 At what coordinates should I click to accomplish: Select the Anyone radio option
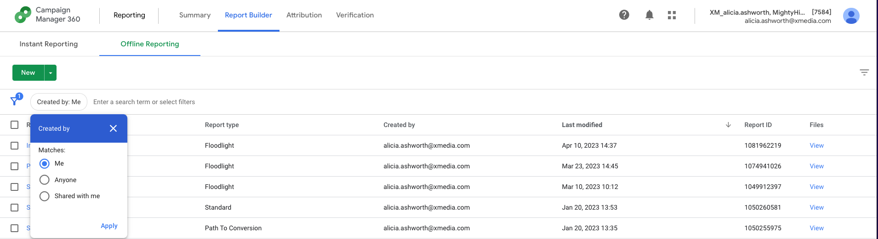[x=45, y=180]
